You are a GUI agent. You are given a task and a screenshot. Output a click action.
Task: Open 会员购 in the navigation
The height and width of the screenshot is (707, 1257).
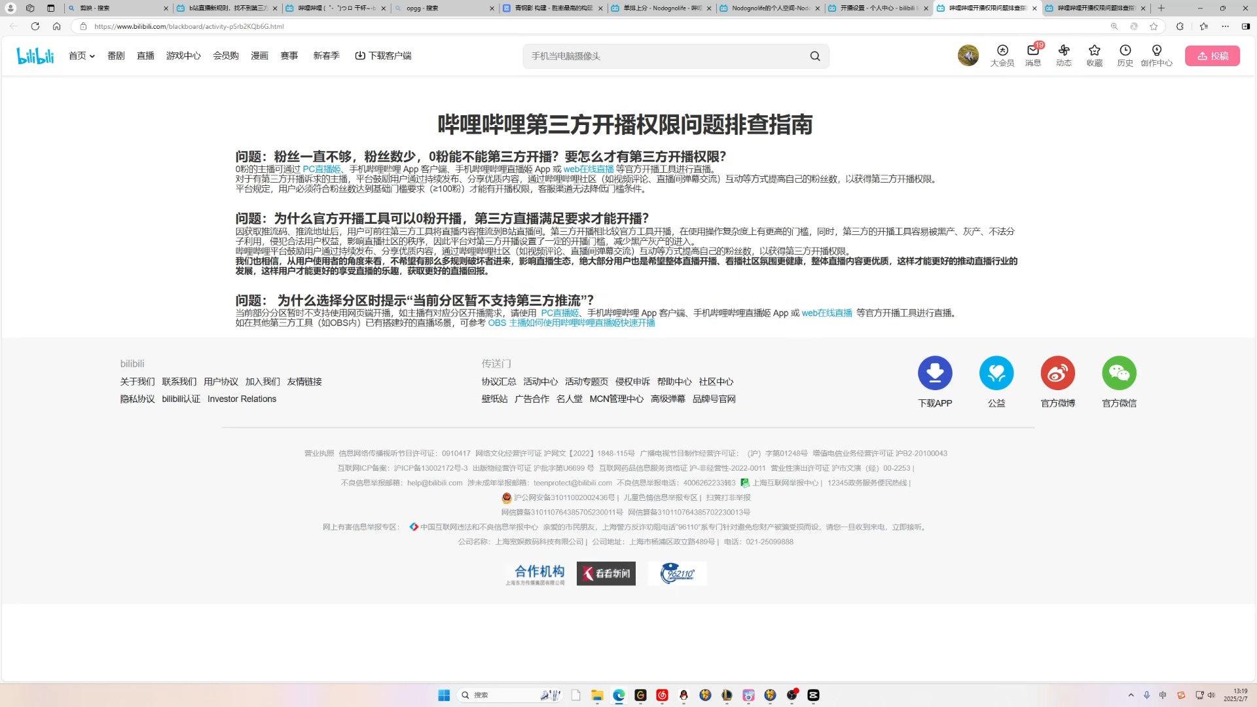226,56
